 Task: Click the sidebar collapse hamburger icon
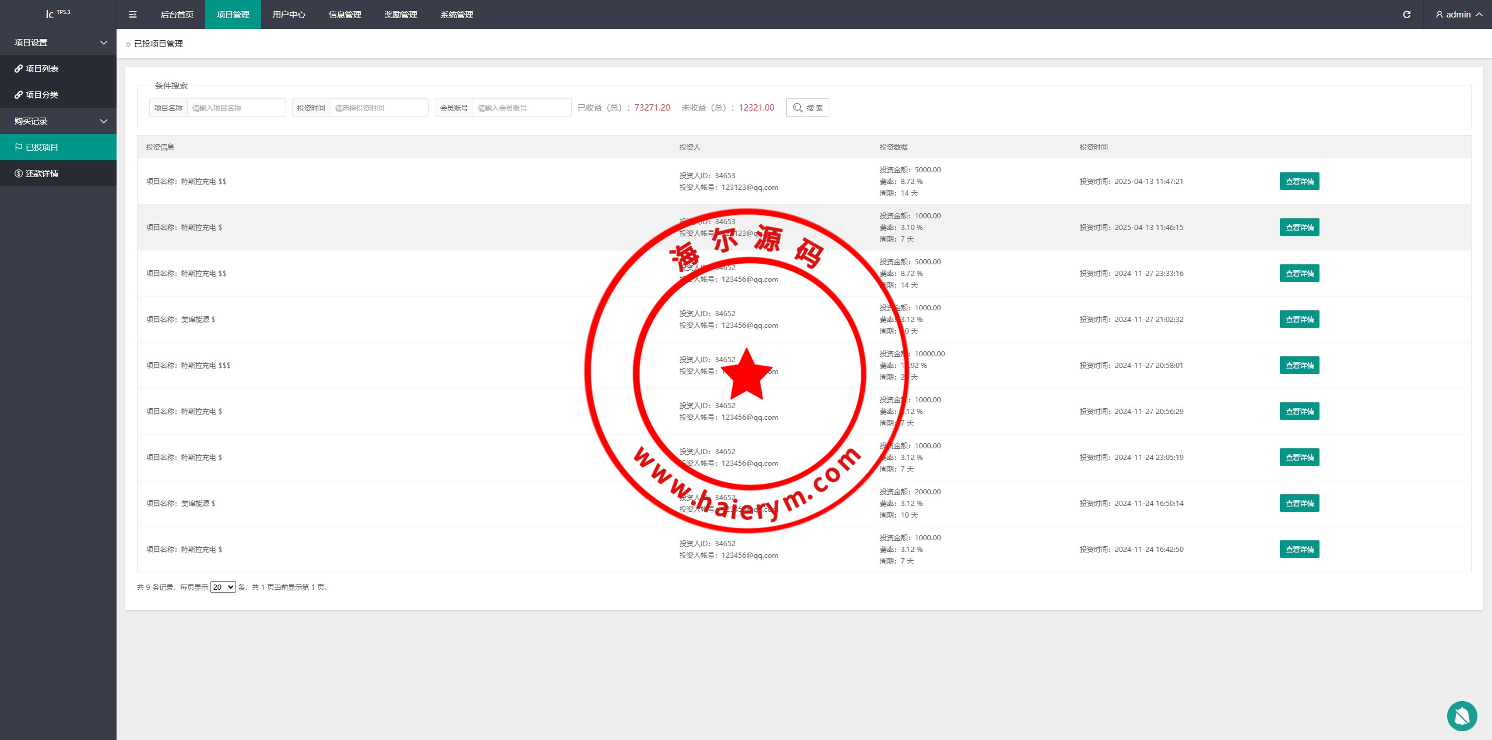pyautogui.click(x=133, y=15)
